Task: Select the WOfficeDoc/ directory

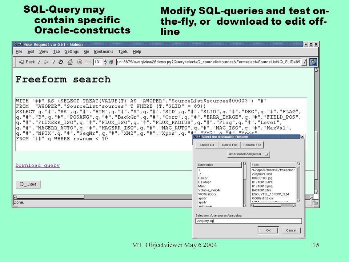Action: 207,194
